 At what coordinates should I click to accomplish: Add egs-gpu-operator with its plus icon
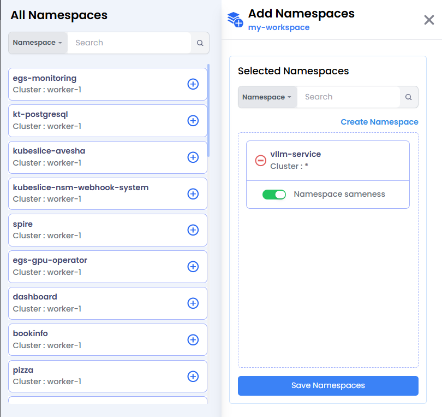193,267
